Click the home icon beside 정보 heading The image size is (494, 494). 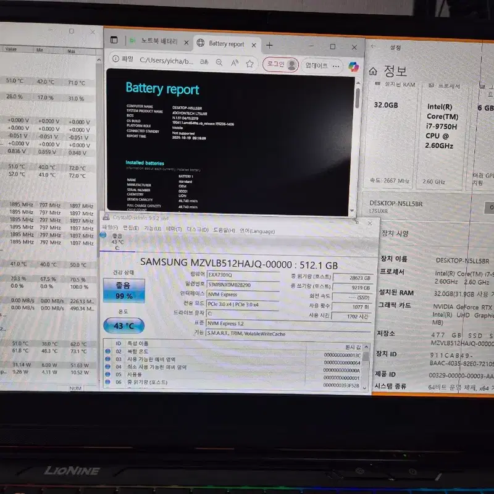(x=373, y=72)
